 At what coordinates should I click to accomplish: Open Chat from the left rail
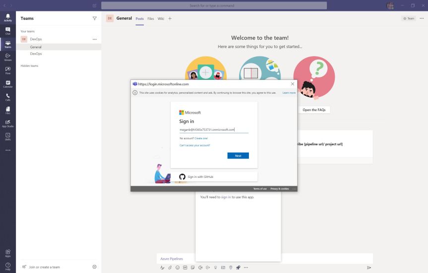coord(8,31)
